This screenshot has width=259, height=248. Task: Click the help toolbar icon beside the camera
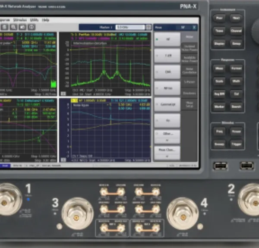(32, 27)
